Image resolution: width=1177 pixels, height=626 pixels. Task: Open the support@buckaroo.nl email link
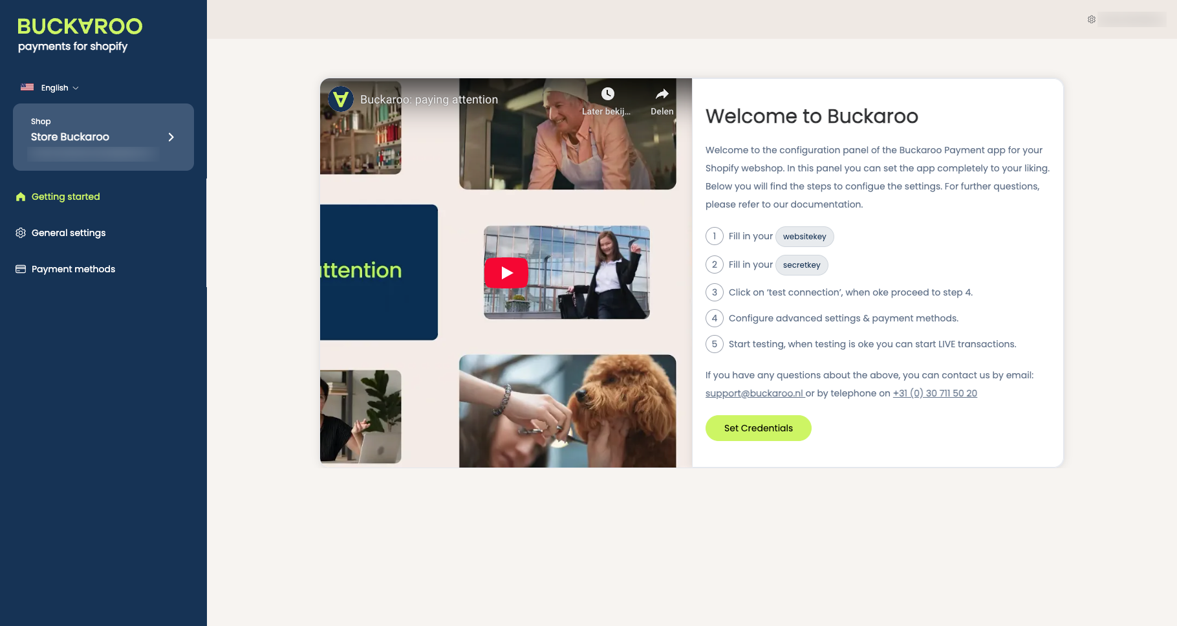754,393
